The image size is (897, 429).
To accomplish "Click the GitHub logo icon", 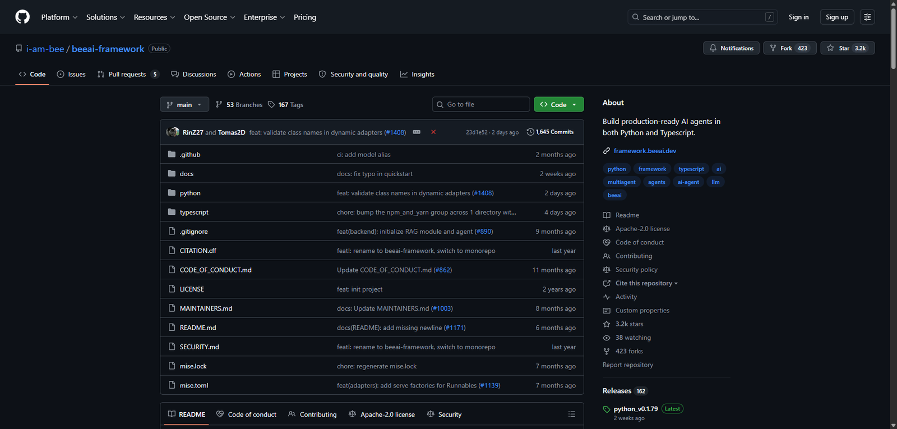I will pyautogui.click(x=22, y=17).
